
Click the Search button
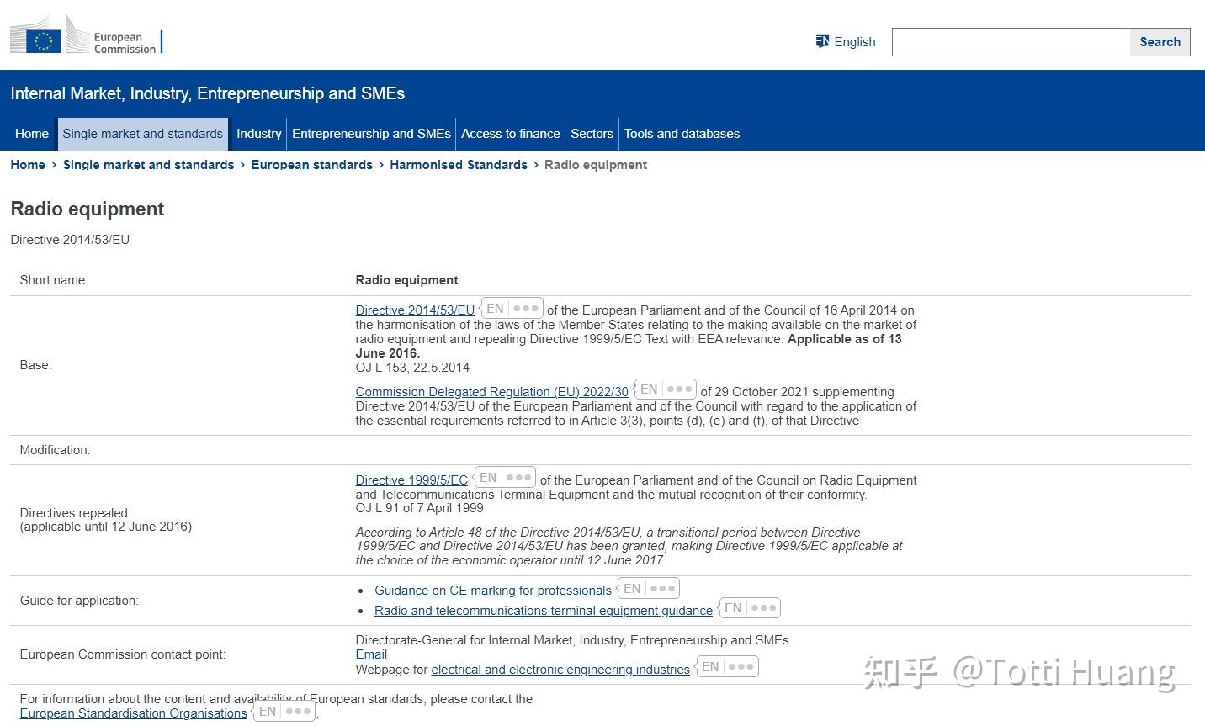click(x=1160, y=42)
